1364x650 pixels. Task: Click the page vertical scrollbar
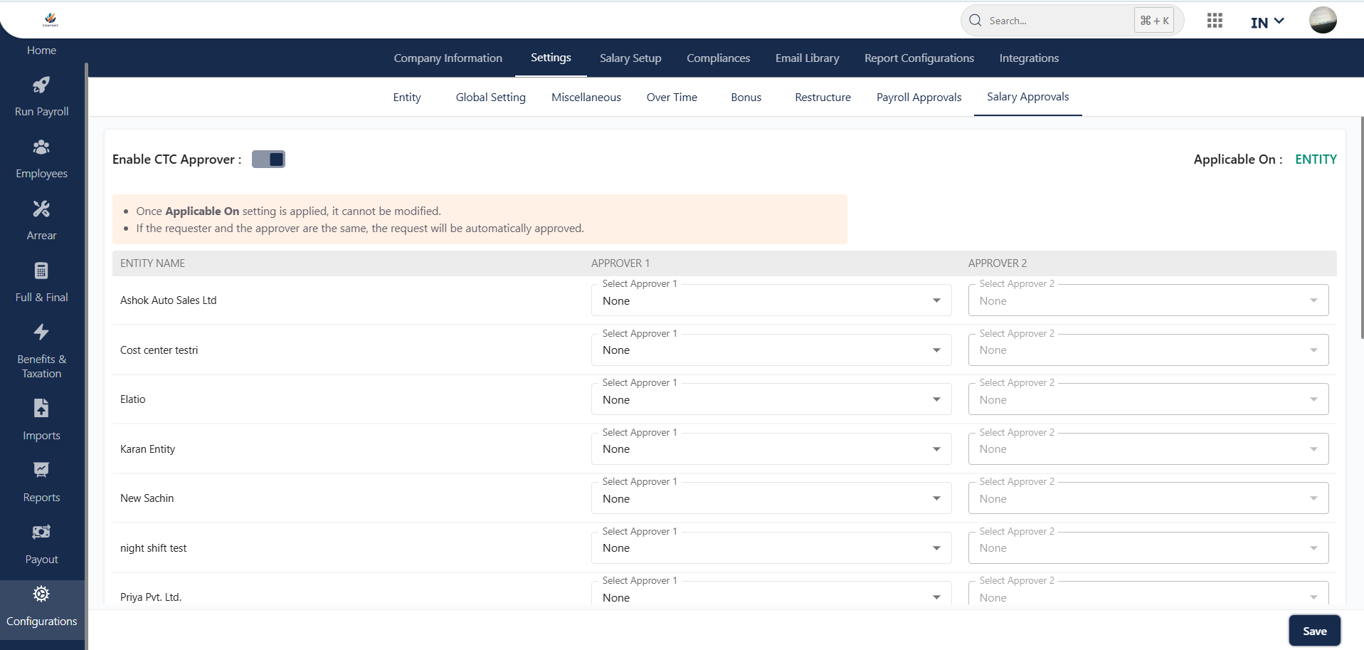[1361, 228]
